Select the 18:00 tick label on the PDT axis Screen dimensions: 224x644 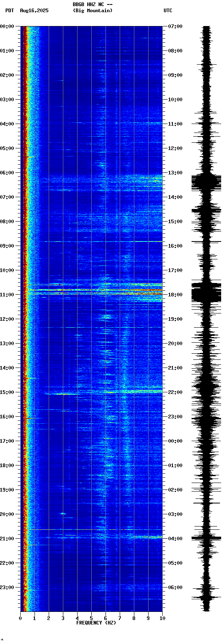tap(7, 466)
